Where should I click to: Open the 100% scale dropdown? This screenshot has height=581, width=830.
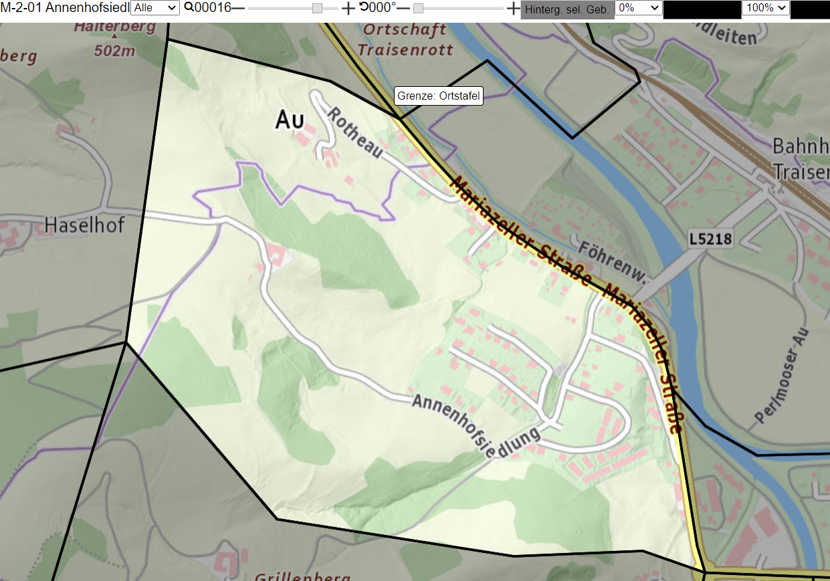click(766, 8)
